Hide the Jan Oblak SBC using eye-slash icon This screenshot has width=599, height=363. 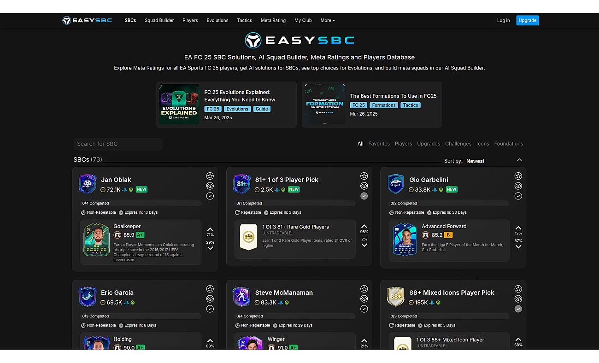[210, 186]
